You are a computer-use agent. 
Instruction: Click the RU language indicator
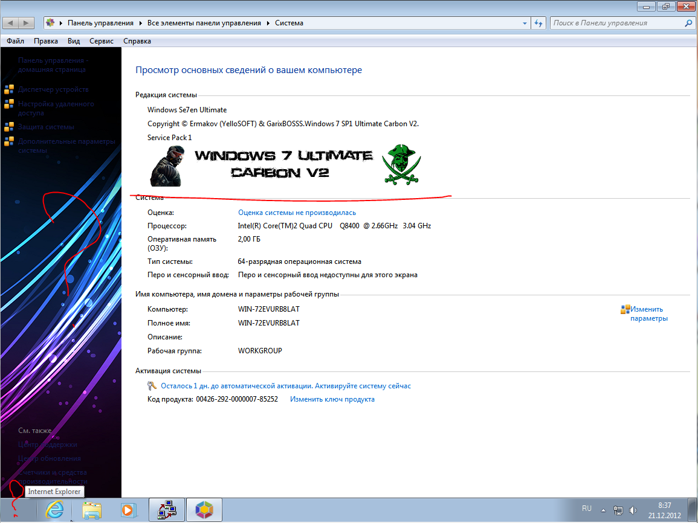coord(586,509)
